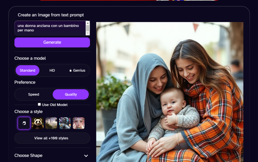Viewport: 258px width, 162px height.
Task: Select the Standard model tab
Action: click(x=27, y=70)
